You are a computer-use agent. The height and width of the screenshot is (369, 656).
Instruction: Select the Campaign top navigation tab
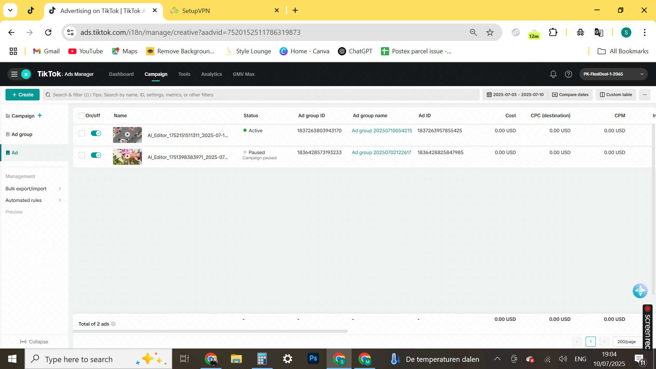coord(156,74)
